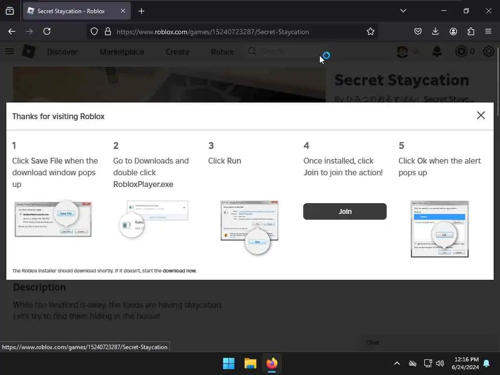Click the OneDrive tray icon
Screen dimensions: 500x375
click(412, 363)
